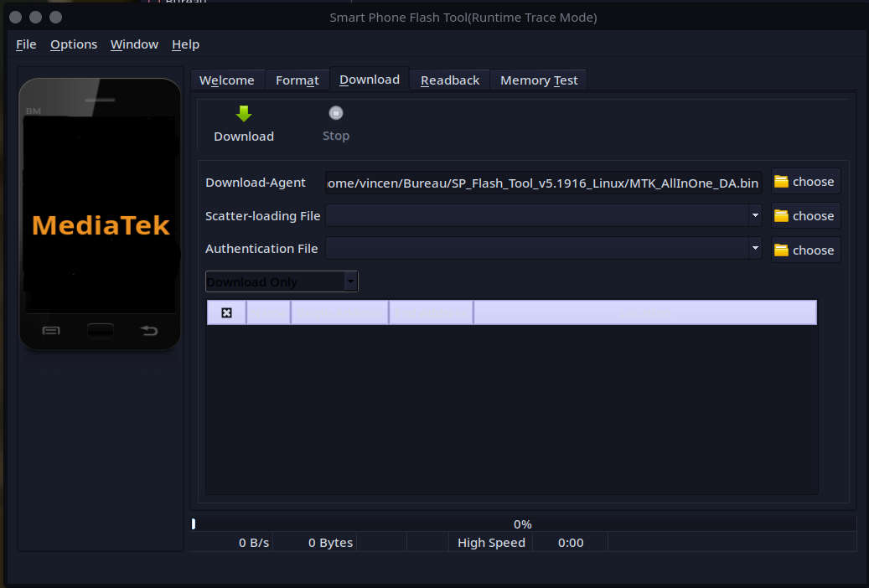
Task: Expand the Authentication File dropdown list
Action: tap(755, 249)
